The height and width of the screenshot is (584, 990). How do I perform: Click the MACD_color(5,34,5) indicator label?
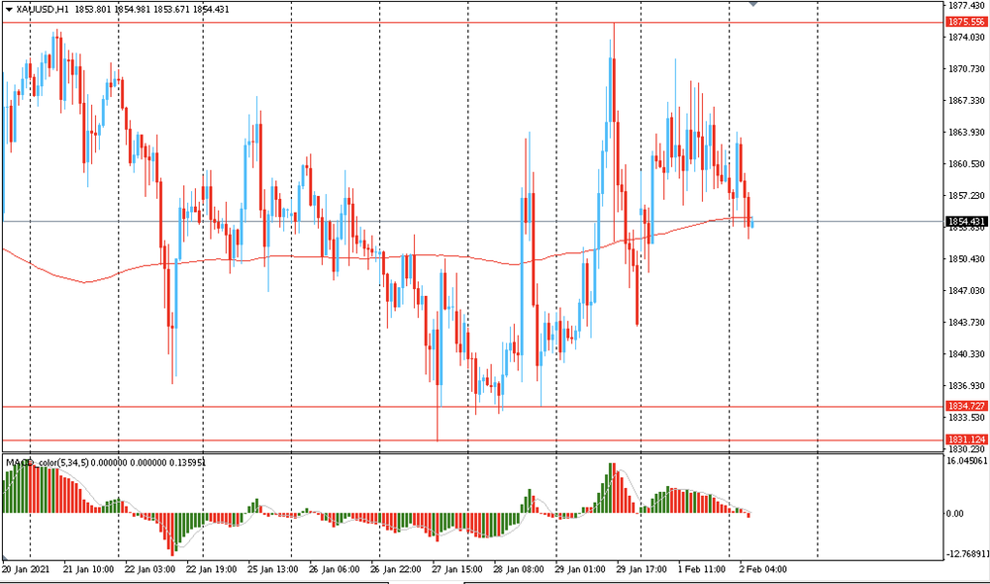pos(61,462)
